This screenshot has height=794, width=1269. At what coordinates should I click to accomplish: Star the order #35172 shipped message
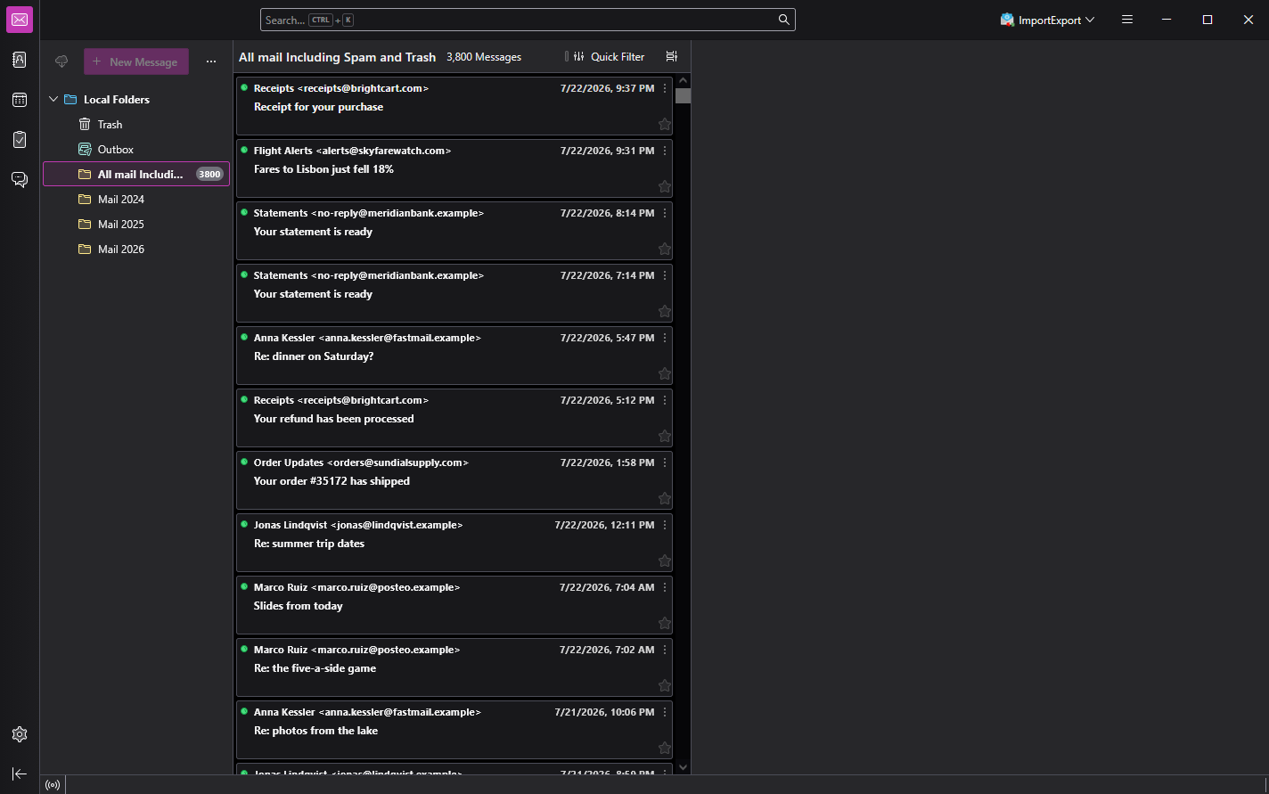[664, 499]
